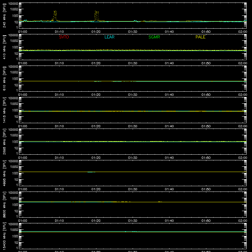The width and height of the screenshot is (252, 252).
Task: Click the 01:50 time label of the 2695 MHz panel
Action: (206, 158)
